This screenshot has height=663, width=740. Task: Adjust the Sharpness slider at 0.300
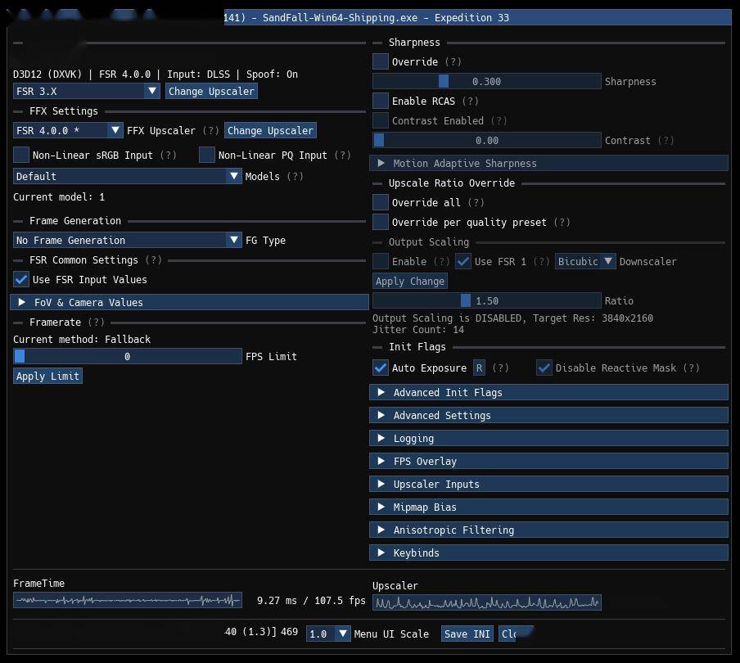click(x=486, y=81)
